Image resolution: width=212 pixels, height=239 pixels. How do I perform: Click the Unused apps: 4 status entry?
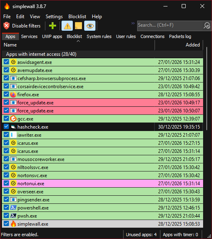coord(141,235)
